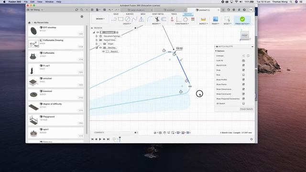Hide the Sketches folder via eye icon
Image resolution: width=306 pixels, height=172 pixels.
(x=101, y=48)
